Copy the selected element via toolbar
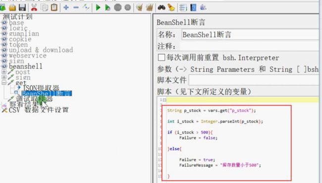The height and width of the screenshot is (183, 322). click(x=44, y=7)
